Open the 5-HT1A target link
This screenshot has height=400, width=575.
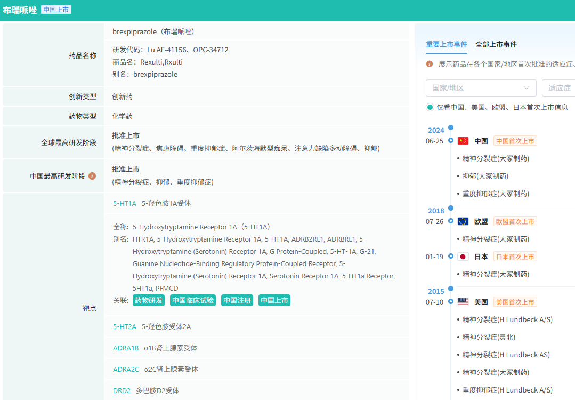coord(125,203)
